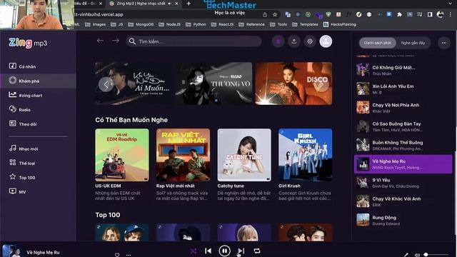457x257 pixels.
Task: Focus the Tìm kiếm search field
Action: pyautogui.click(x=194, y=41)
